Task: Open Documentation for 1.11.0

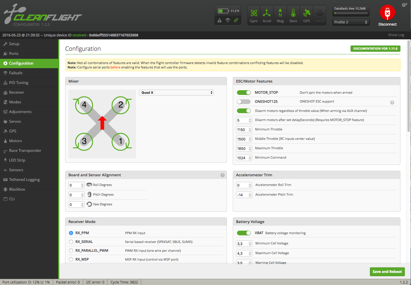Action: [375, 49]
